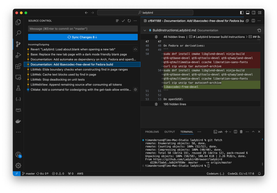Collapse the BuildInstructionsLadybird.md file section
The width and height of the screenshot is (277, 193).
(145, 30)
